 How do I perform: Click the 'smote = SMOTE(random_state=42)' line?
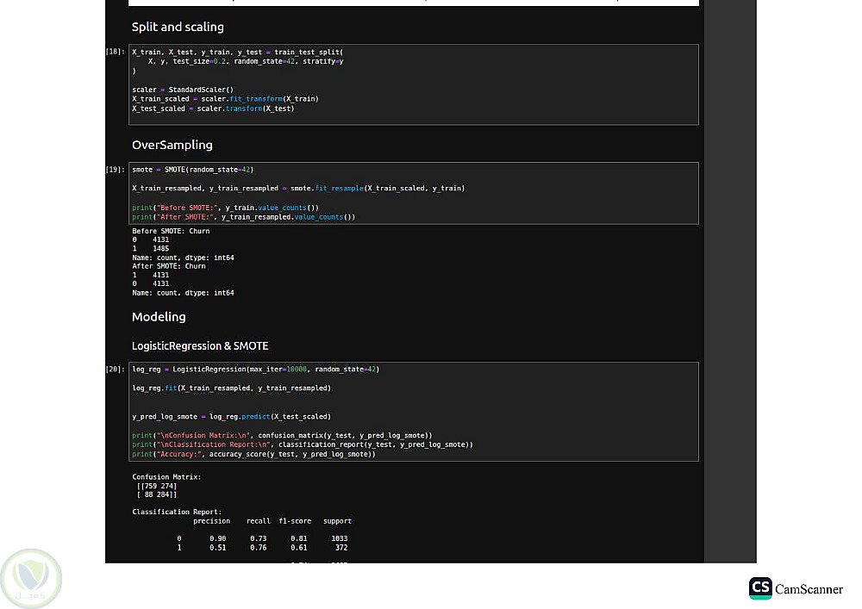(192, 170)
